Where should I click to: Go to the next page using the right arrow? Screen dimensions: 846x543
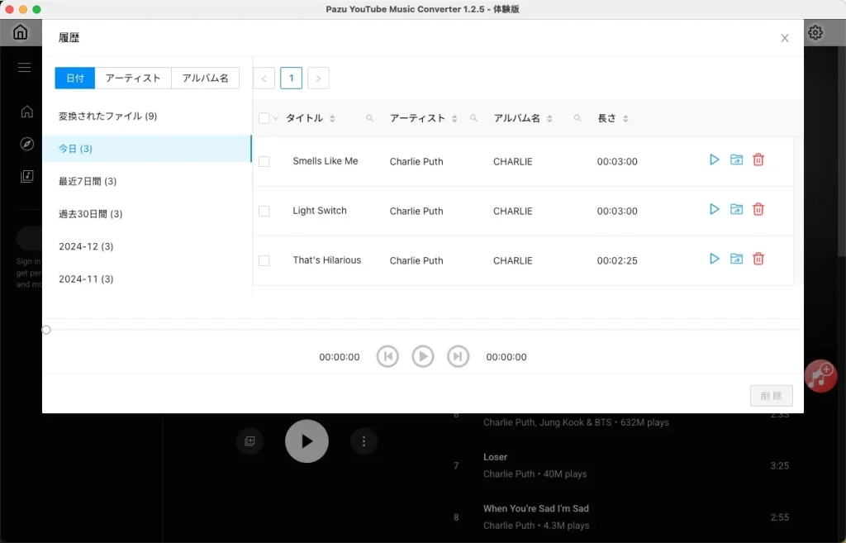pos(318,78)
